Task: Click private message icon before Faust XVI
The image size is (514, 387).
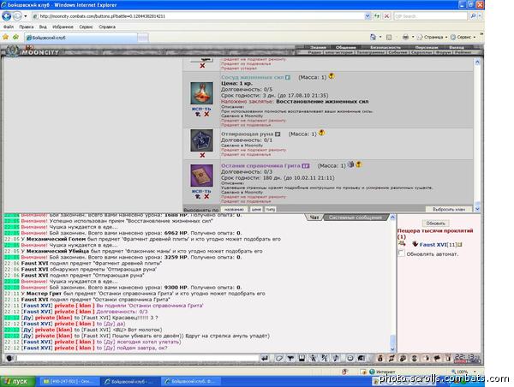Action: tap(402, 243)
